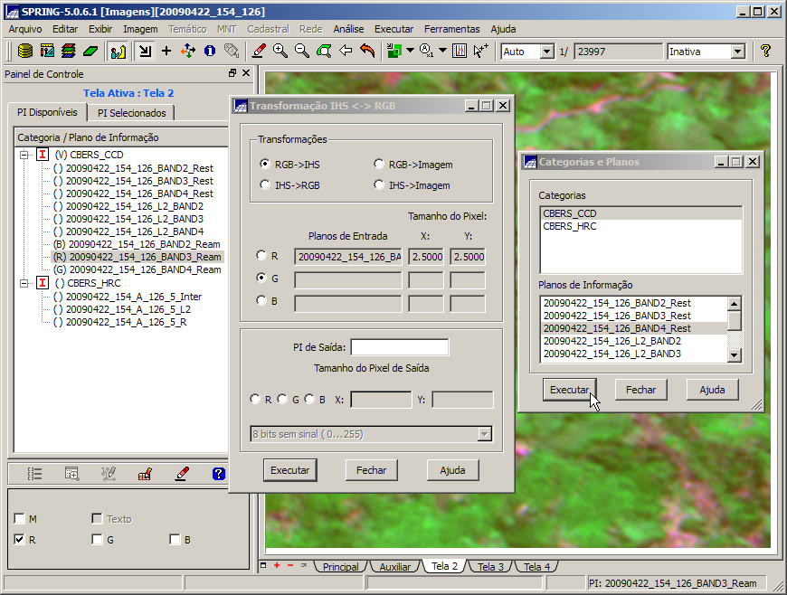Enable the G channel checkbox
The width and height of the screenshot is (787, 595).
coord(97,540)
